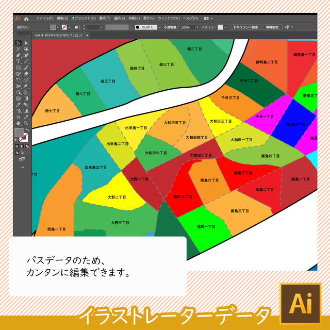Click the Home icon in top bar
The width and height of the screenshot is (330, 330).
26,19
